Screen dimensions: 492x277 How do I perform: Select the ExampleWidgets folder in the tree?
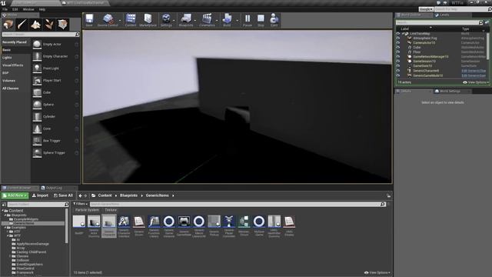pos(26,219)
